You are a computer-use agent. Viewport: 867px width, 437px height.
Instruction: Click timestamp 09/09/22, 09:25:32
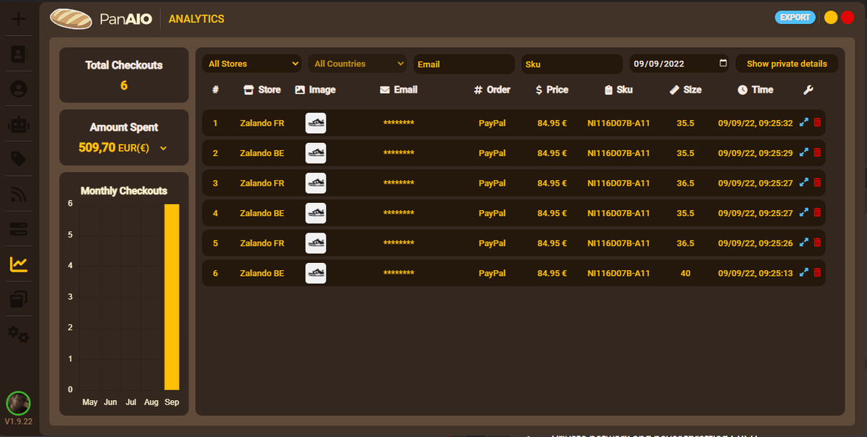[x=755, y=123]
